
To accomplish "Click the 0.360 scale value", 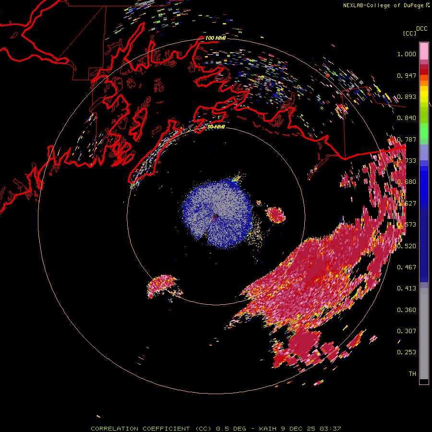I will [x=407, y=310].
